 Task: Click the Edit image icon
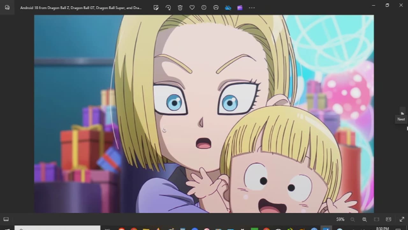click(156, 8)
